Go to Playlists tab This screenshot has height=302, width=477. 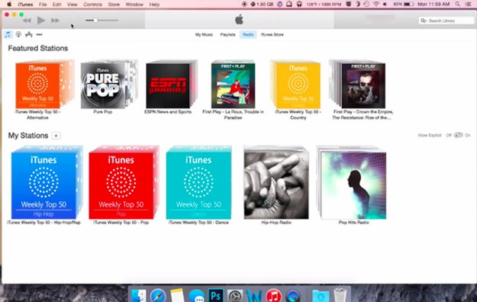pos(228,34)
